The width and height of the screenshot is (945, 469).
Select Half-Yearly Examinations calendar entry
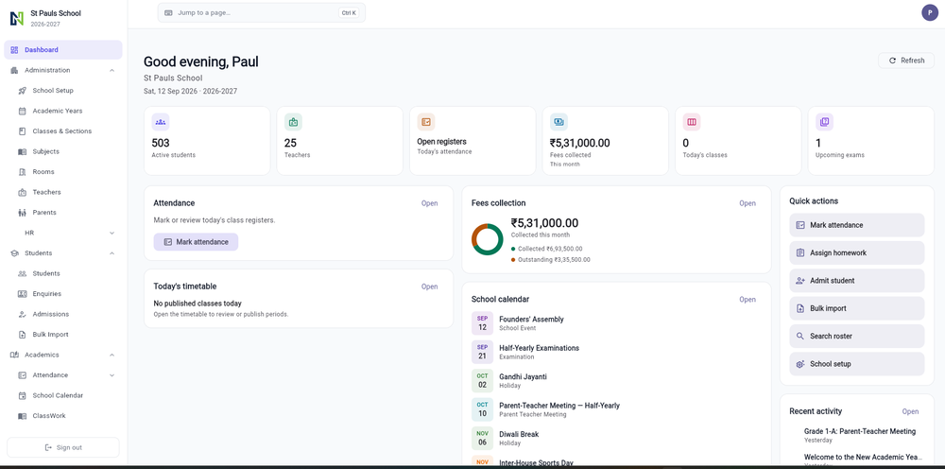click(x=616, y=352)
